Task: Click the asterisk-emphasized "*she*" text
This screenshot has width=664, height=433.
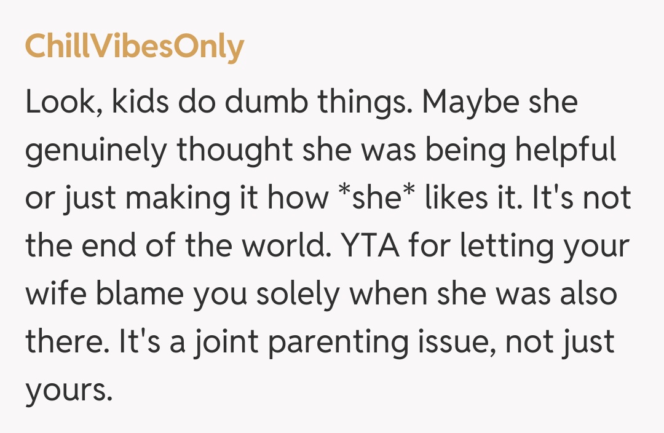Action: click(x=376, y=198)
